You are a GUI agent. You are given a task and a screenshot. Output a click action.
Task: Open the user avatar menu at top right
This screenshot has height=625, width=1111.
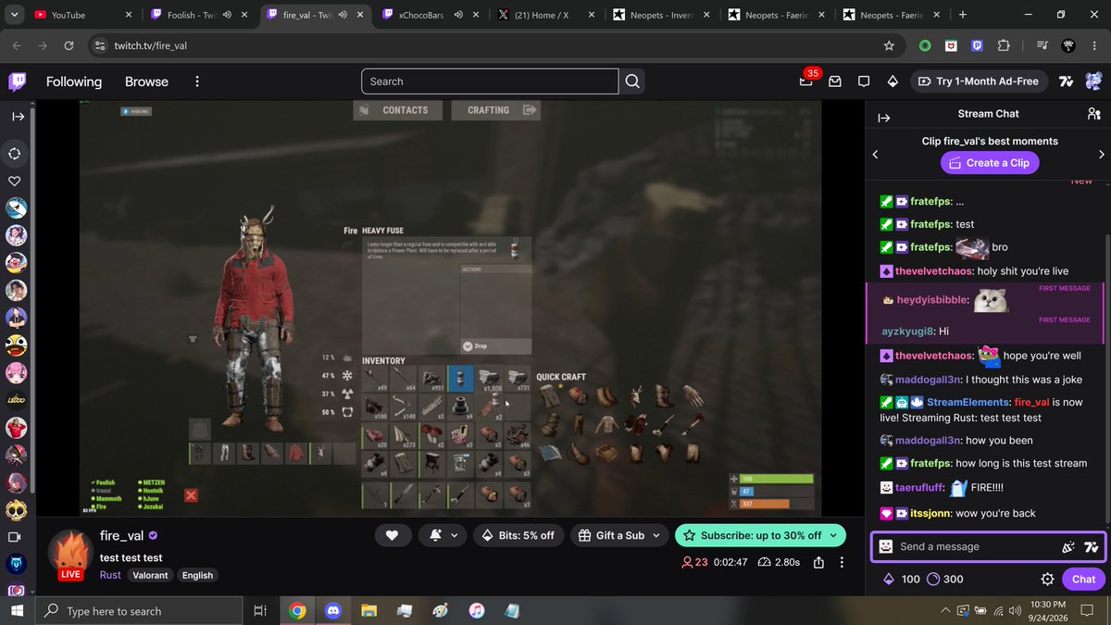point(1093,81)
